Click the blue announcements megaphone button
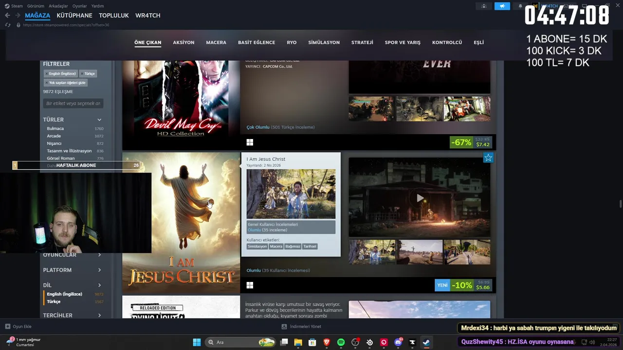This screenshot has width=623, height=350. click(502, 6)
